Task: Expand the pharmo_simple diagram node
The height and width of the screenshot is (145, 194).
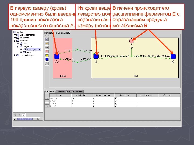Action: (22, 49)
